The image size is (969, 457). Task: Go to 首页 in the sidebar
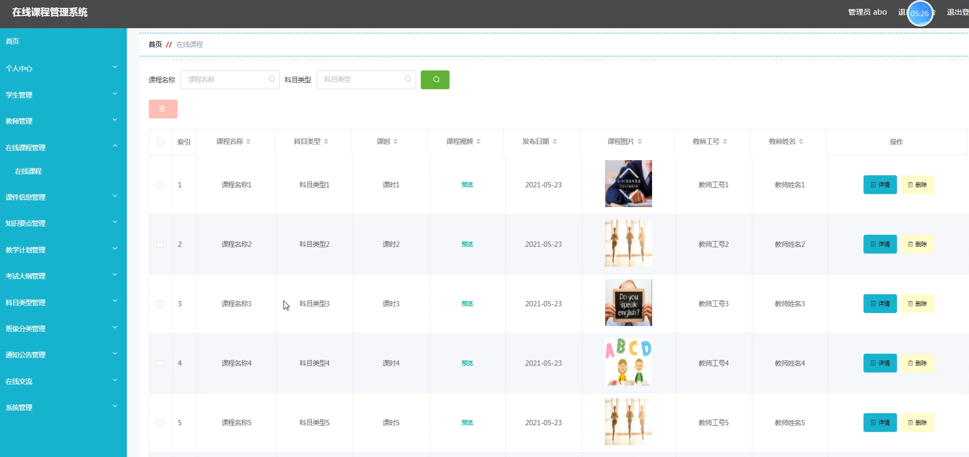(13, 41)
